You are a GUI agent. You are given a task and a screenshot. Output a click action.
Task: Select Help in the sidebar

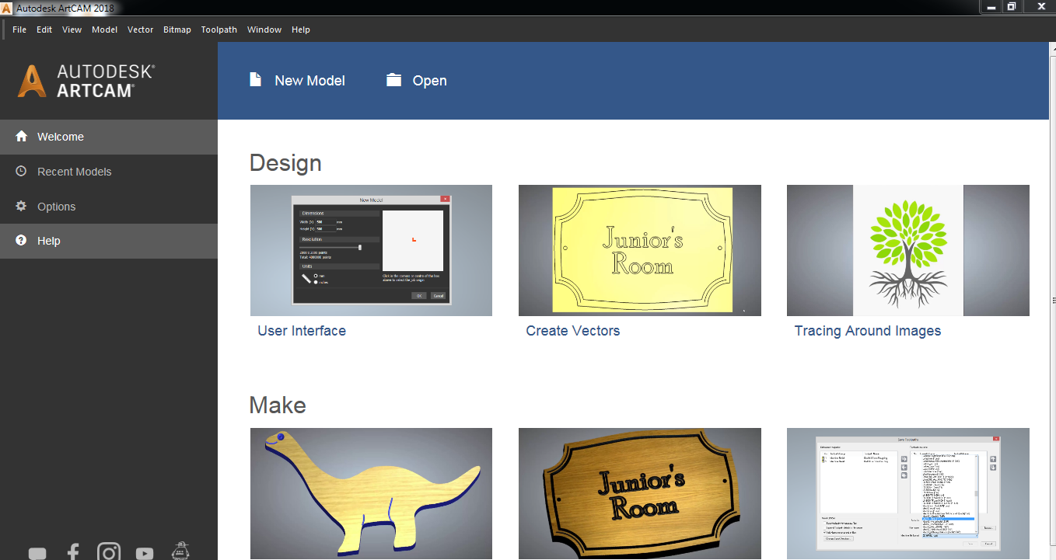109,241
